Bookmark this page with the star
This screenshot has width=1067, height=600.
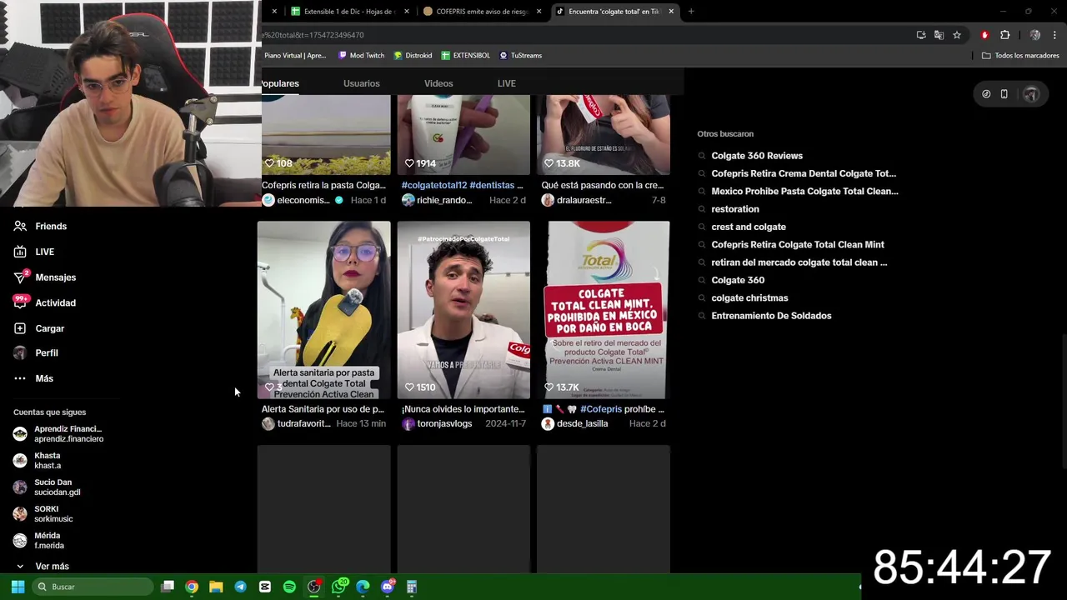957,35
